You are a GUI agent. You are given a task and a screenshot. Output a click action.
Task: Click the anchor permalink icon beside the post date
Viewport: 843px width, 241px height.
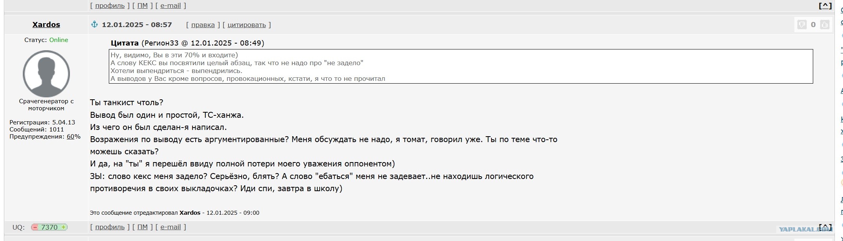coord(94,24)
